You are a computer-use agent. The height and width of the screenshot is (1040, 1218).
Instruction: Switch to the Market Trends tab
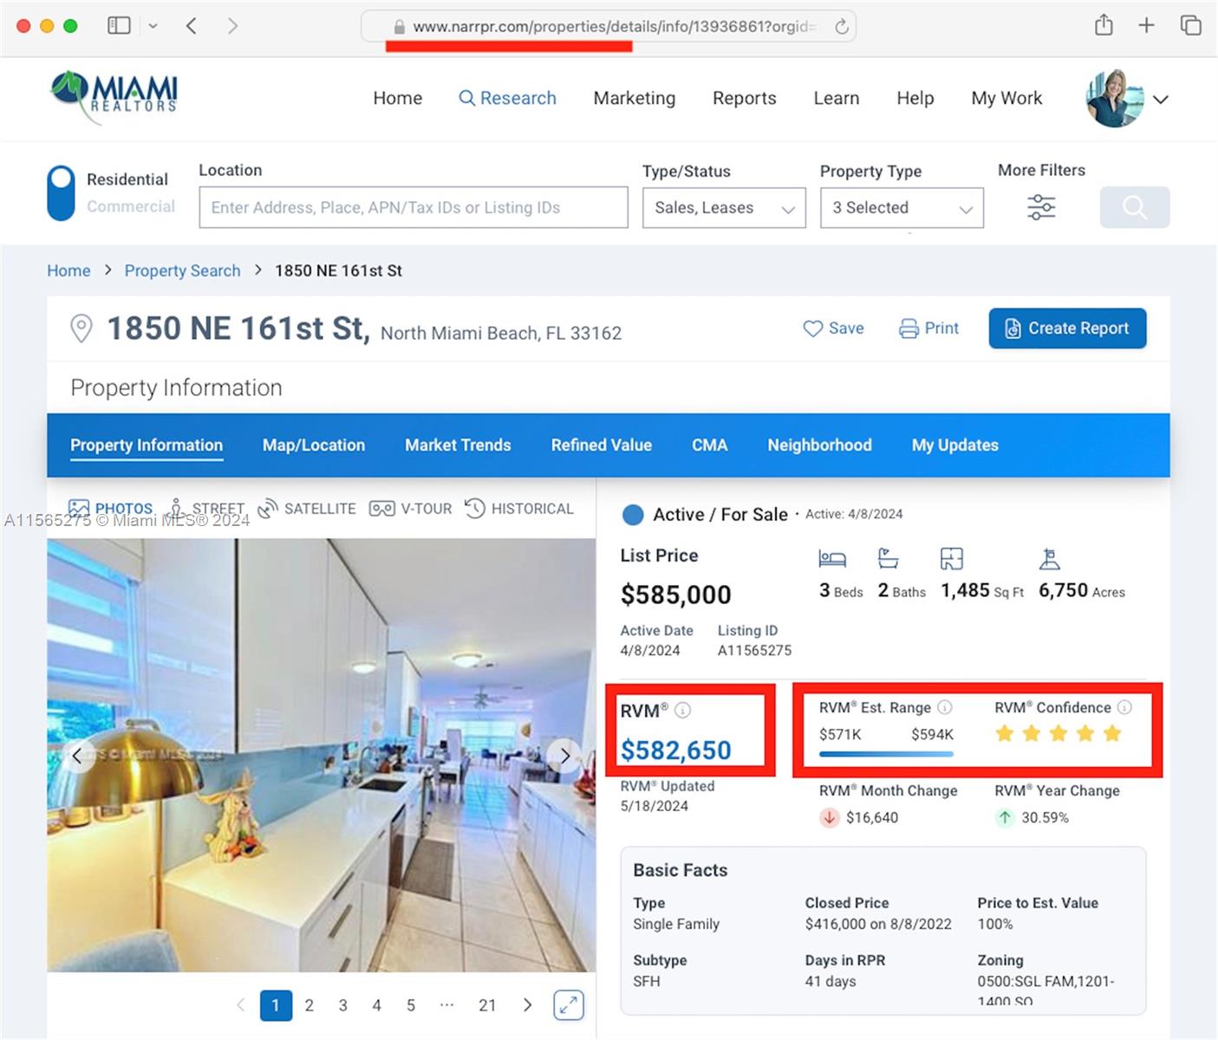pos(458,445)
